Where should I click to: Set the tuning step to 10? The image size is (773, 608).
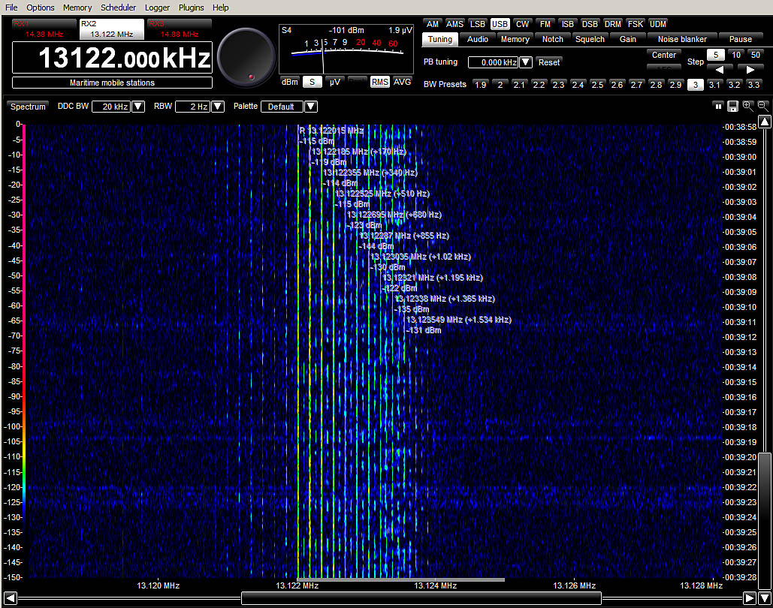pyautogui.click(x=735, y=55)
